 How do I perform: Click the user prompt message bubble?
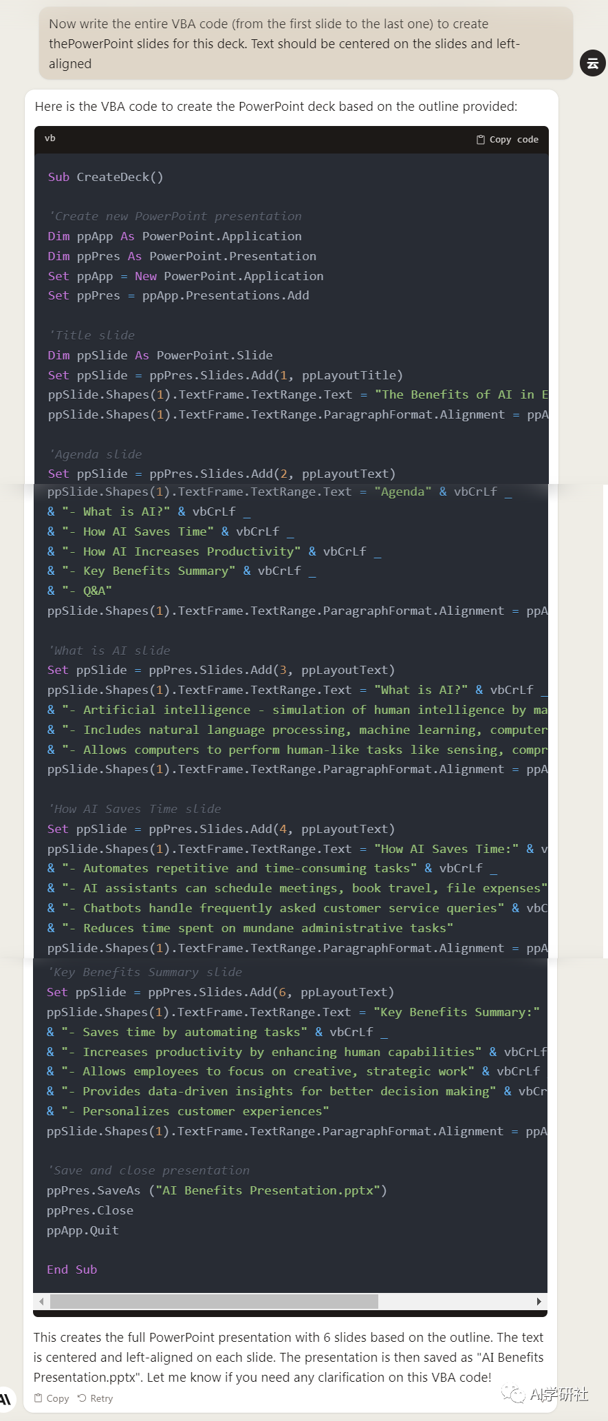pyautogui.click(x=305, y=43)
